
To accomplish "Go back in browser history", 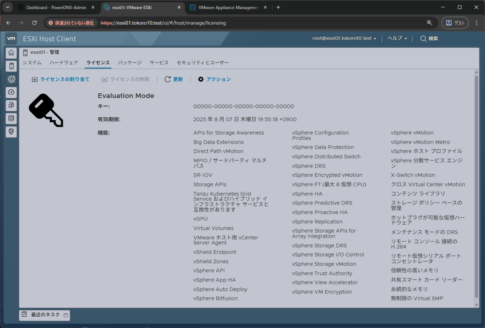I will (x=8, y=23).
